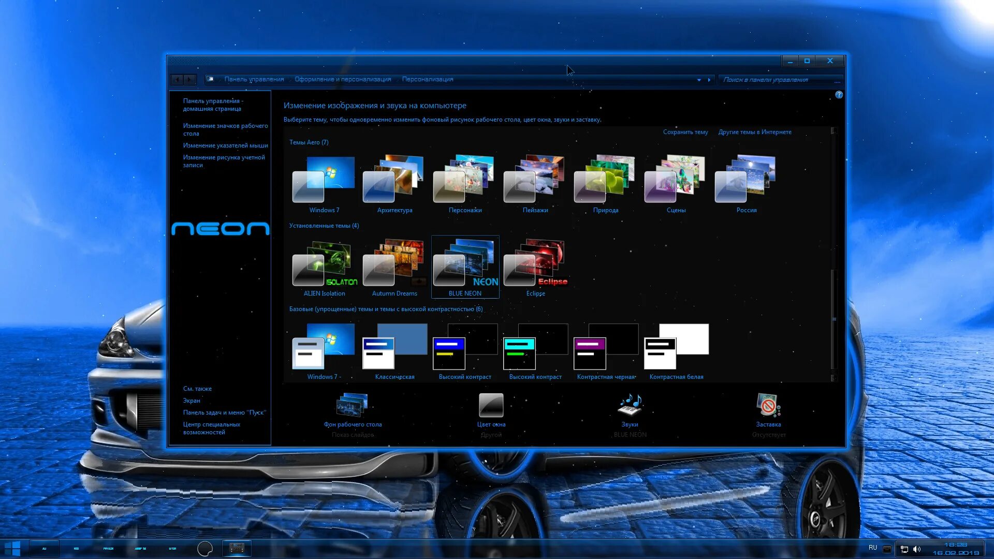Click Оформление и персонализация breadcrumb

[x=343, y=79]
